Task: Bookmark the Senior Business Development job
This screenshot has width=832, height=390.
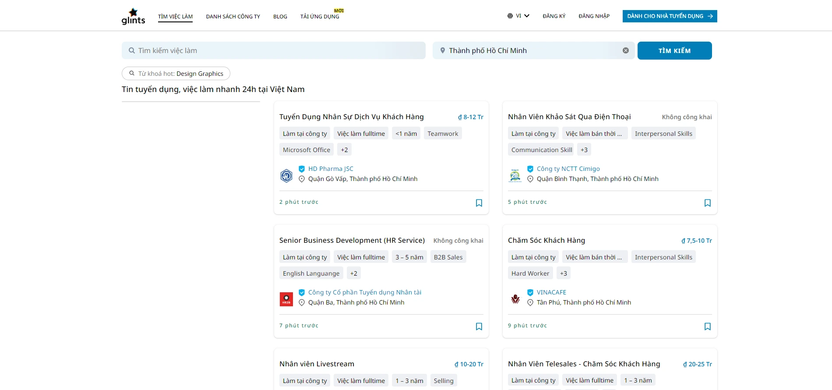Action: click(x=479, y=326)
